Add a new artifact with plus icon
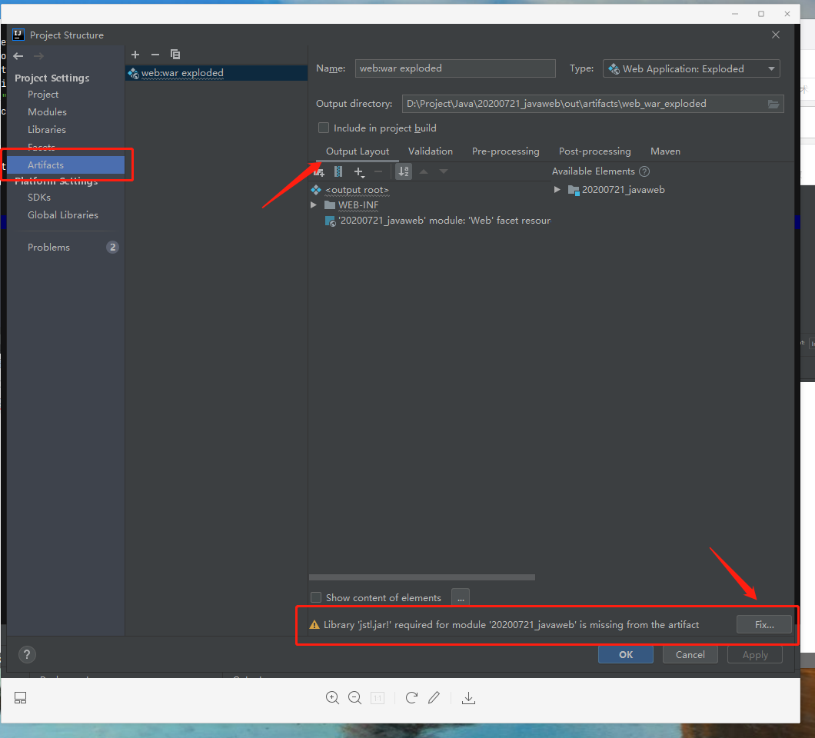The width and height of the screenshot is (815, 738). pyautogui.click(x=135, y=55)
